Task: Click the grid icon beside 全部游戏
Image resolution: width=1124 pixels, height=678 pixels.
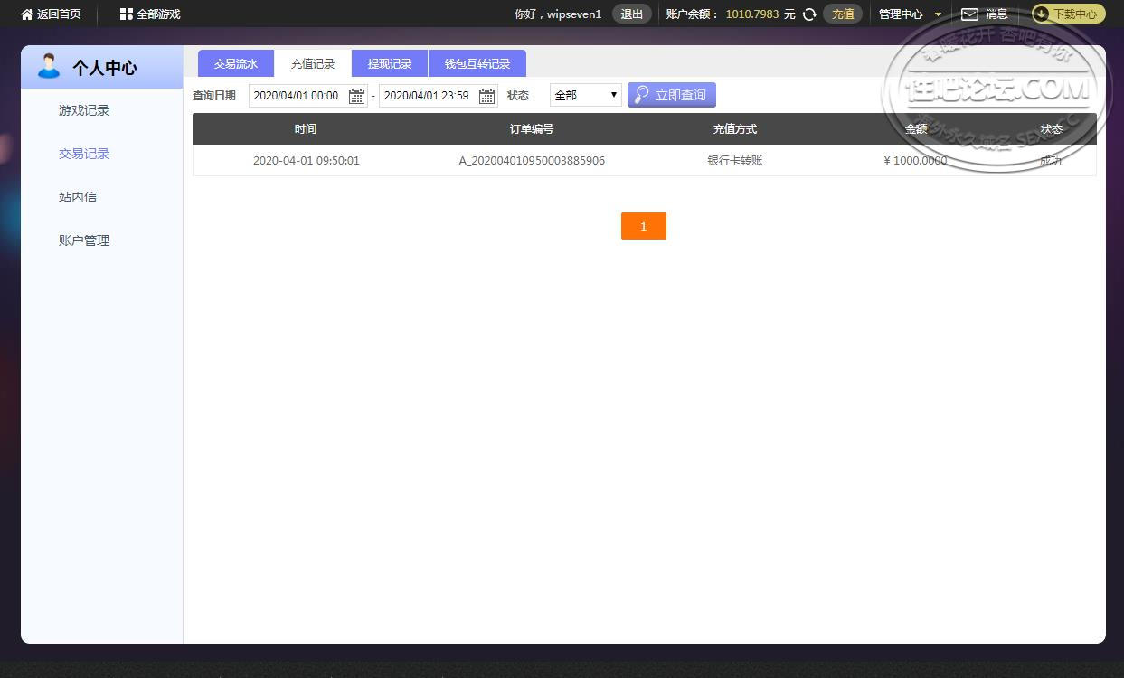Action: tap(127, 14)
